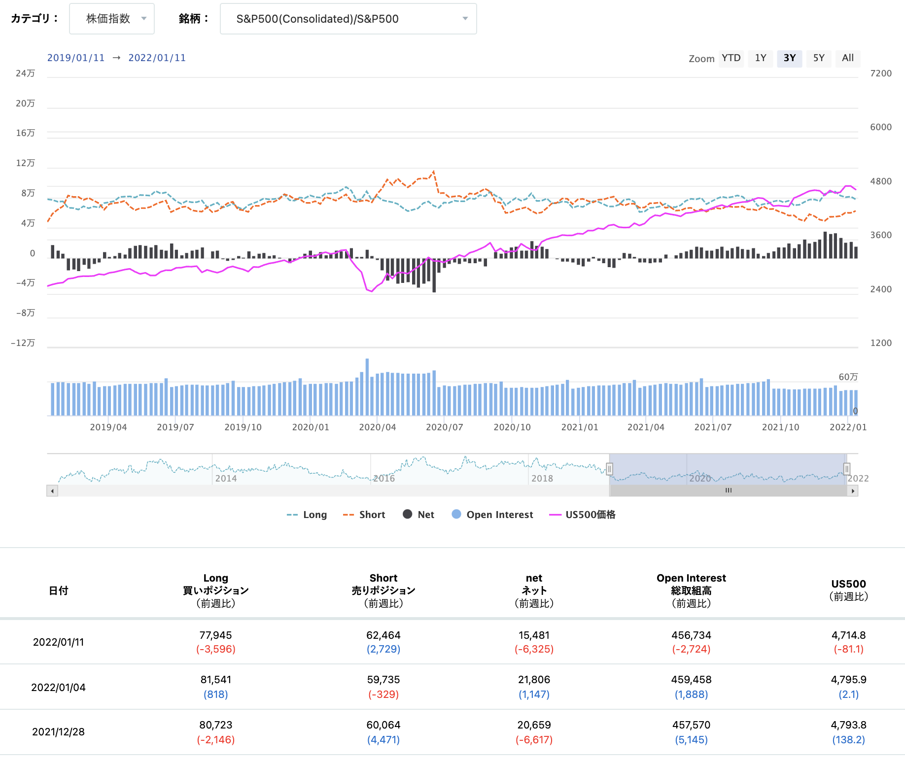
Task: Click US500 value 4,795.9
Action: (x=849, y=680)
